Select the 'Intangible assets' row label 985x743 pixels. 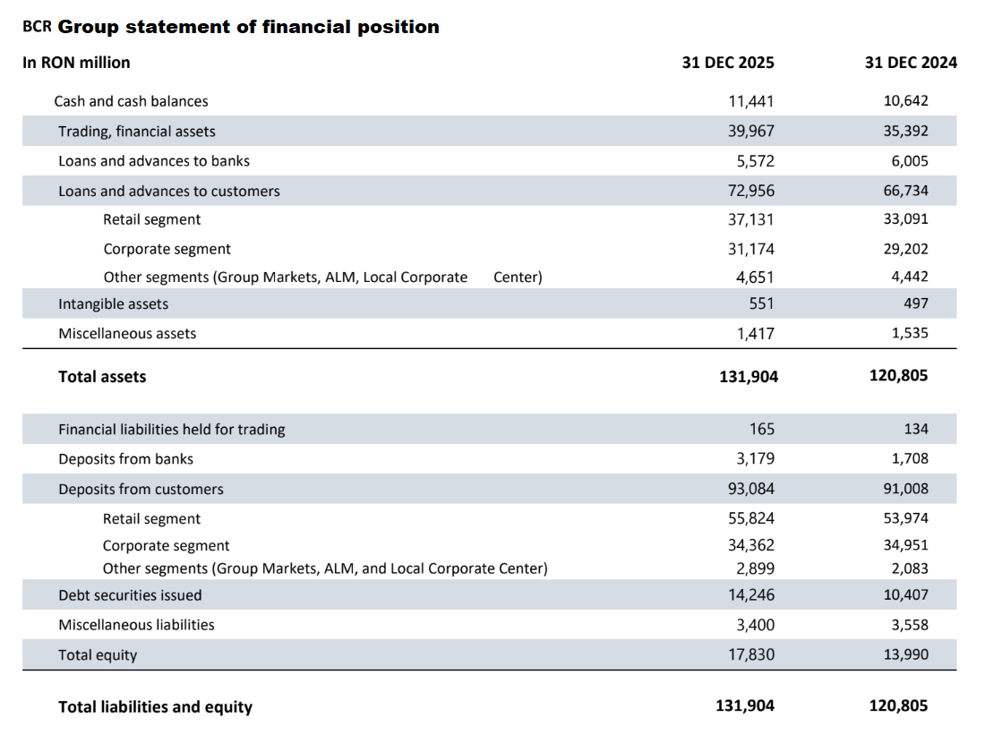click(114, 304)
